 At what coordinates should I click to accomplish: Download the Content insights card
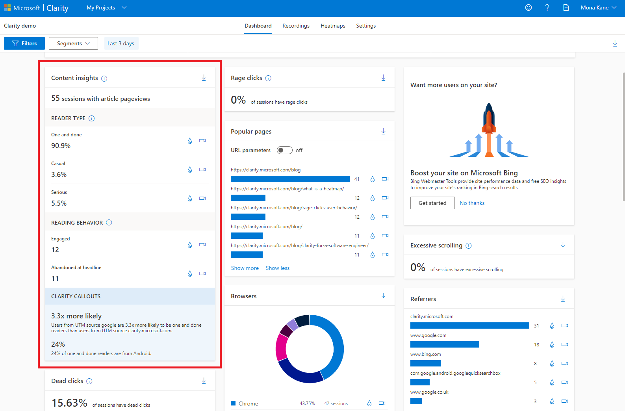click(x=204, y=78)
